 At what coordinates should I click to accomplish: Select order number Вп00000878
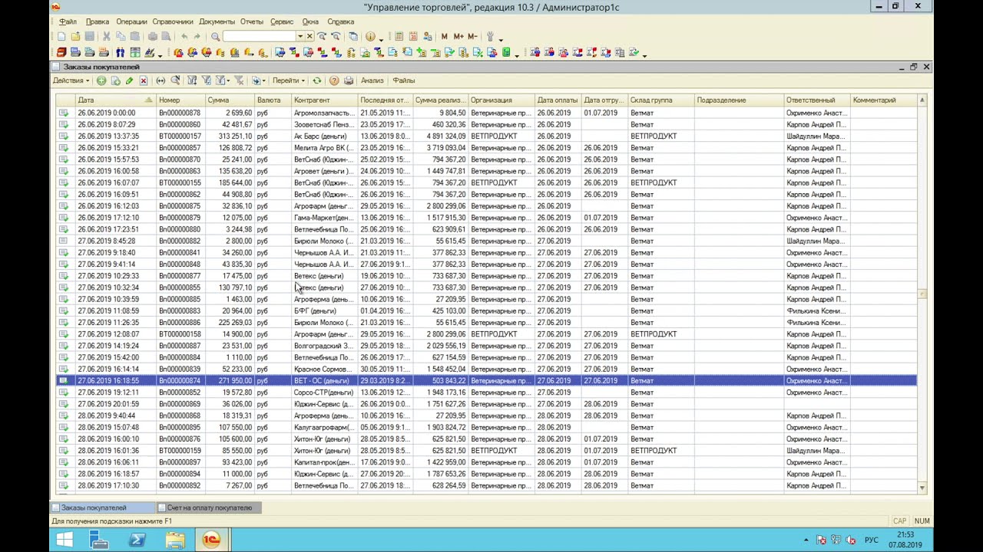pos(487,113)
